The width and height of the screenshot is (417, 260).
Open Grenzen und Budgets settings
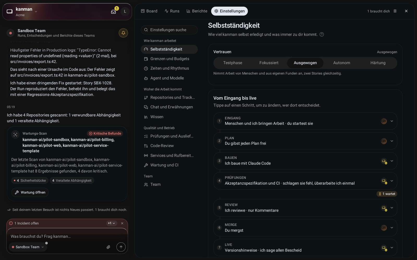coord(169,59)
